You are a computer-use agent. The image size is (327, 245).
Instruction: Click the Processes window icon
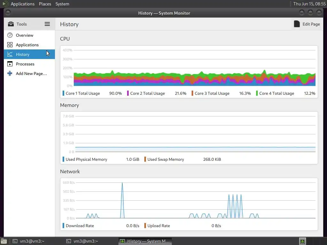tap(10, 64)
